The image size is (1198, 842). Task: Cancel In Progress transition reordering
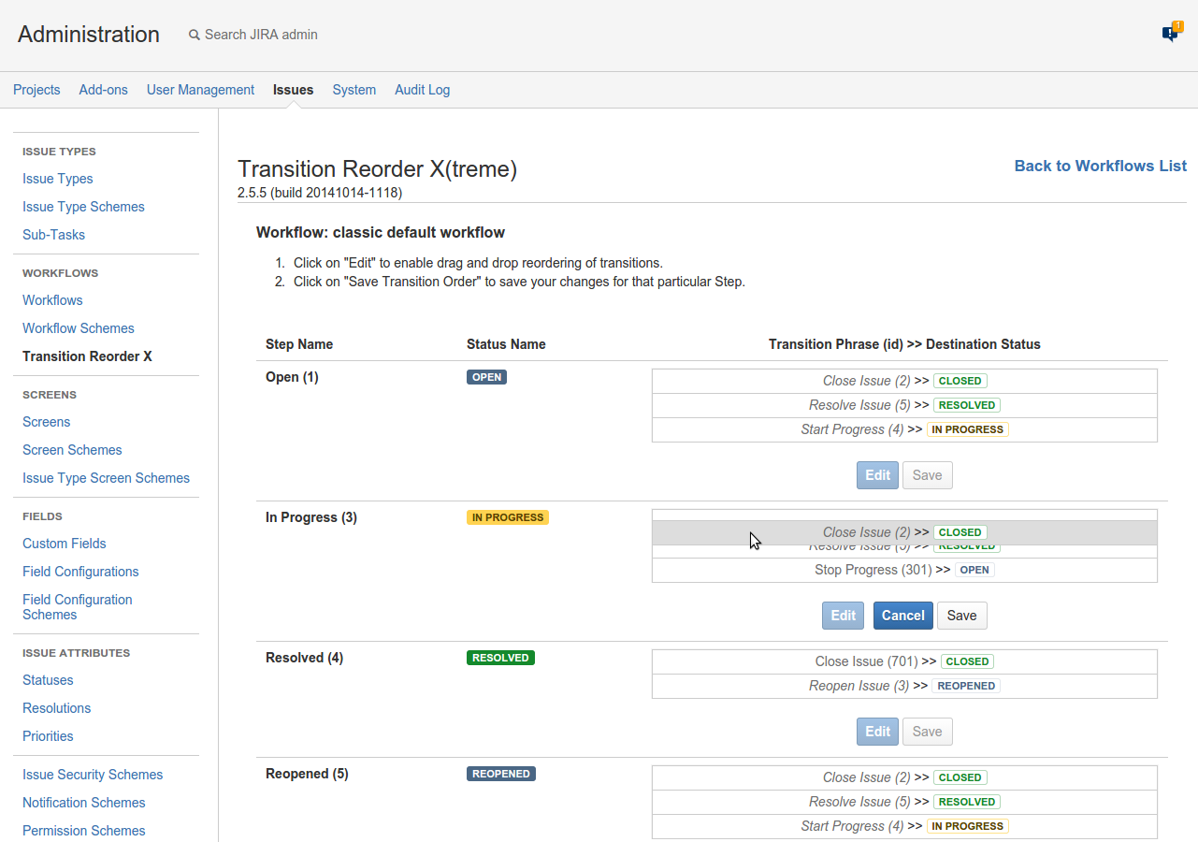pyautogui.click(x=903, y=616)
